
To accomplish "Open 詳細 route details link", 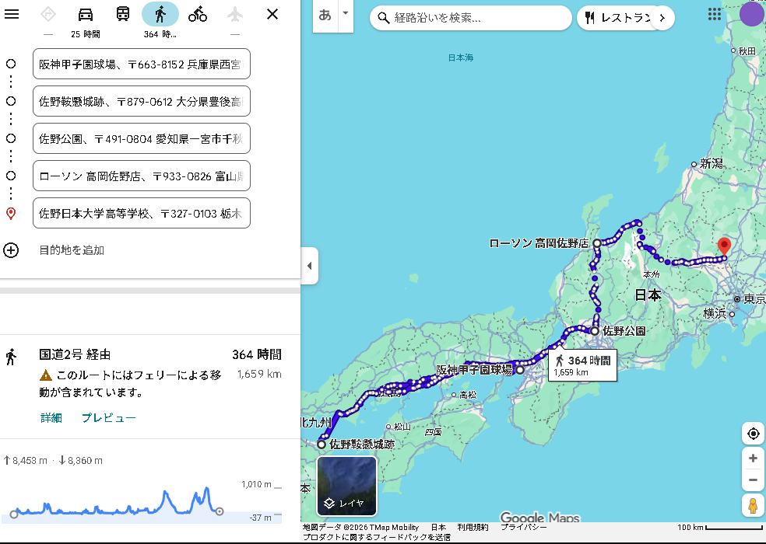I will coord(51,417).
